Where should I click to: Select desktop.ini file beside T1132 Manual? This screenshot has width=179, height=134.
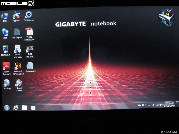17,34
